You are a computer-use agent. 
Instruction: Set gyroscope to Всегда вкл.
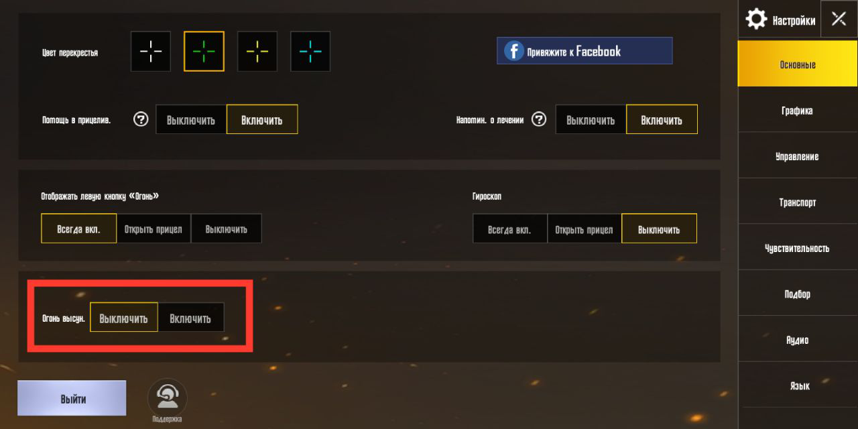pyautogui.click(x=509, y=229)
